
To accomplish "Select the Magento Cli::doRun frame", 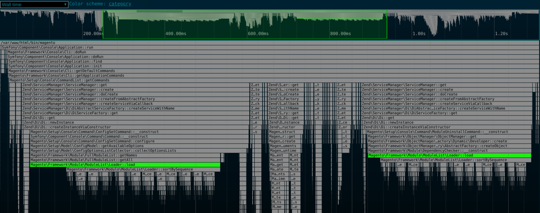I will pyautogui.click(x=273, y=52).
